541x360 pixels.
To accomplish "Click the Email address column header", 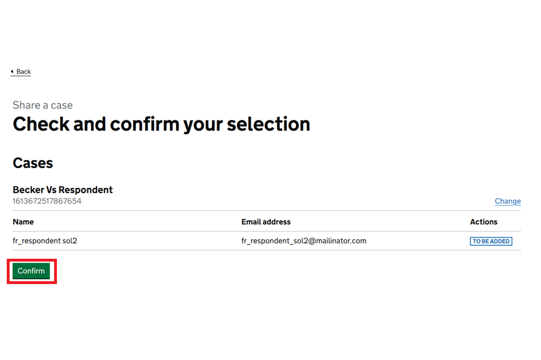I will [266, 222].
